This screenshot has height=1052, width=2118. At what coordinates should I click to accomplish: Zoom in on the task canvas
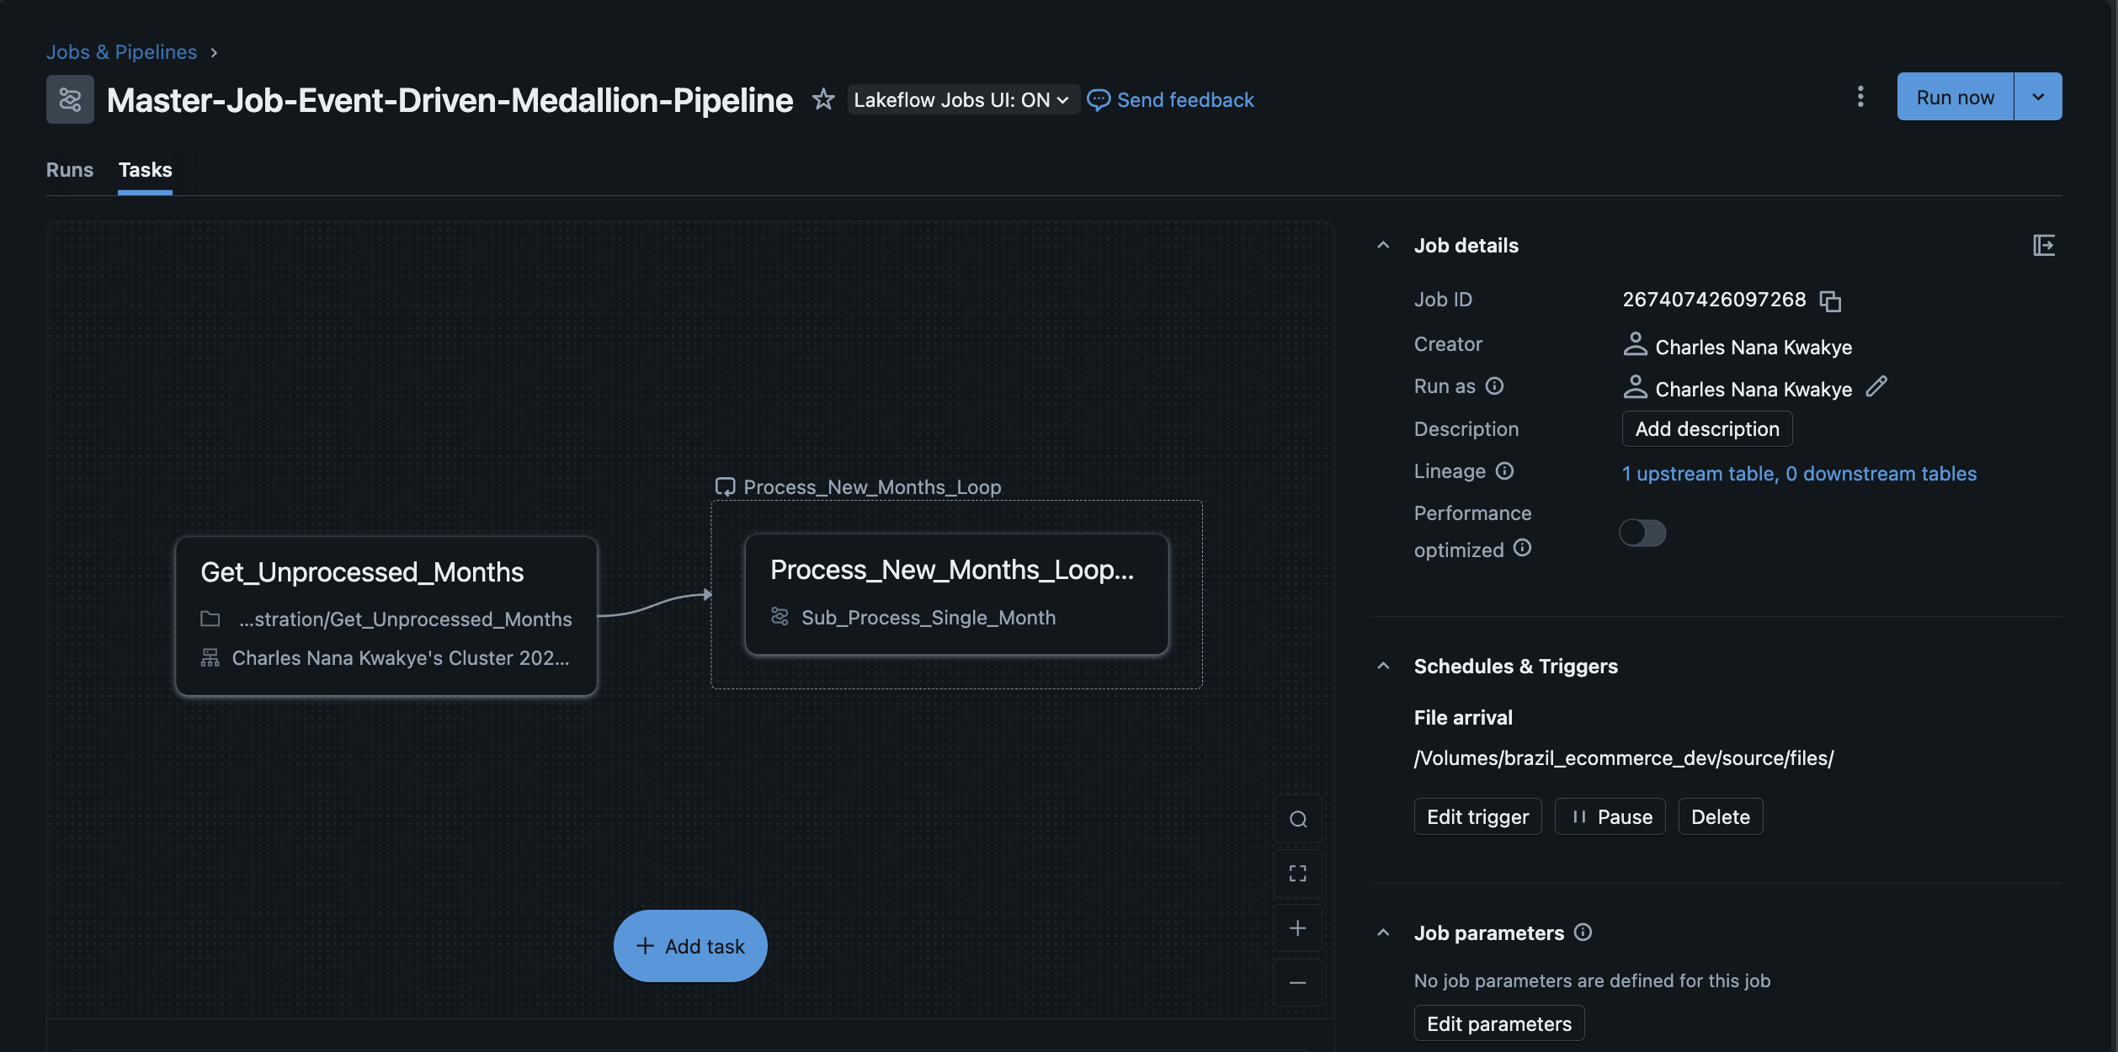1297,928
